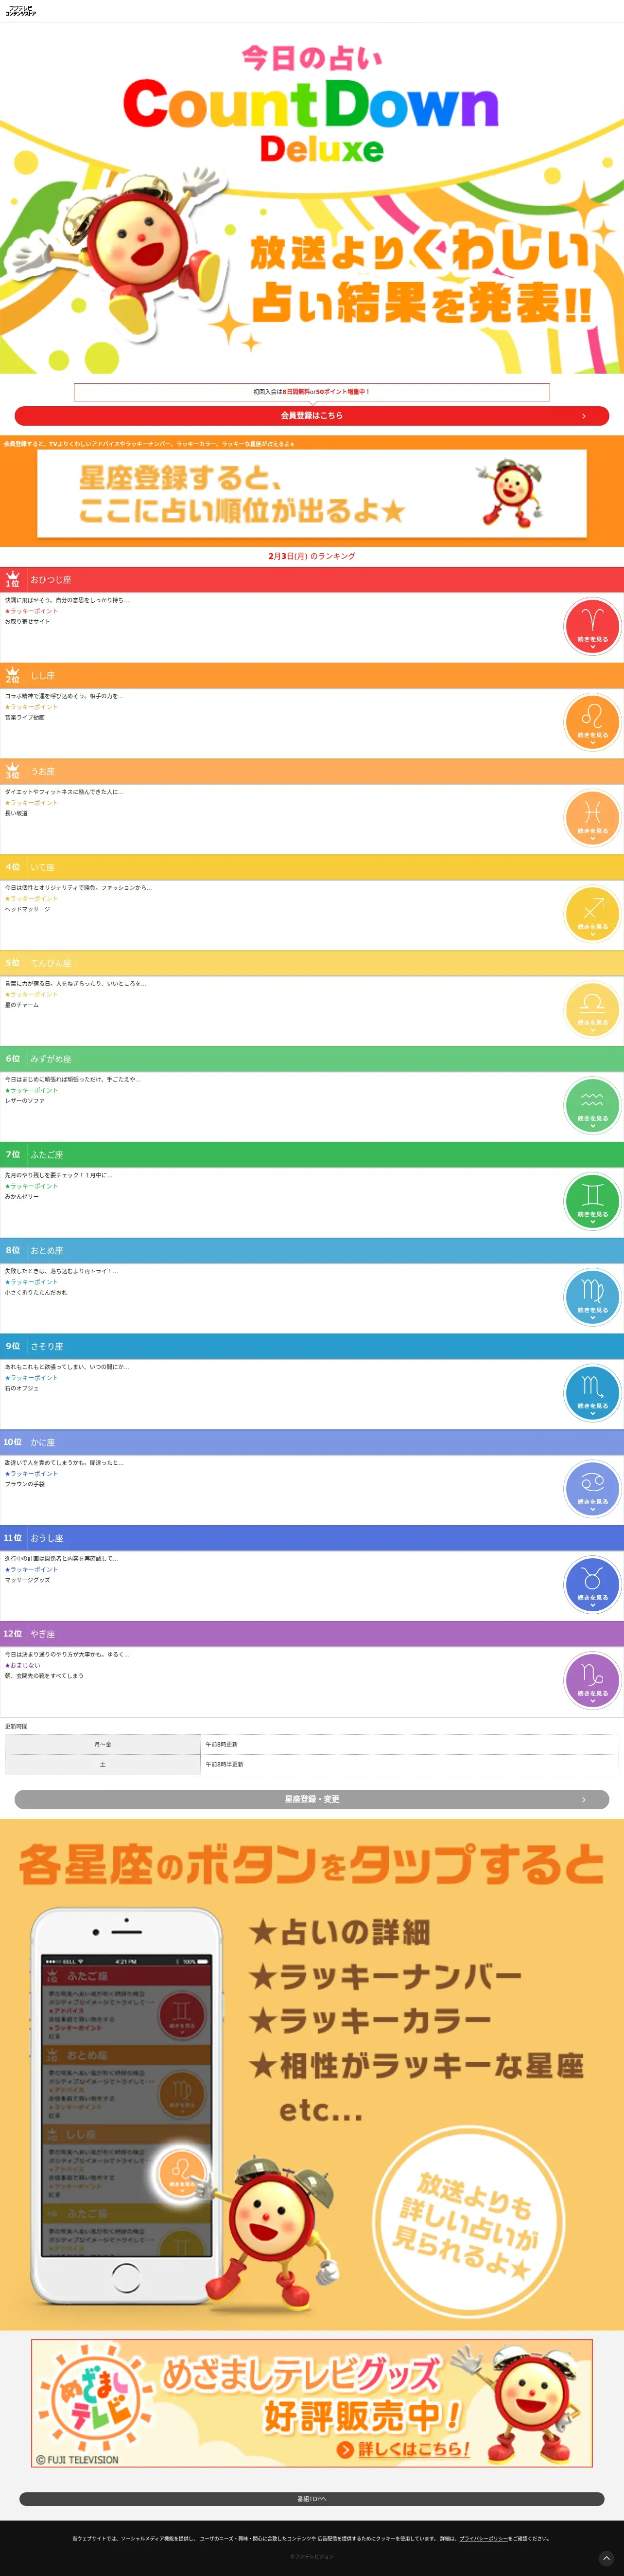Open the Scorpio (さそり座) zodiac icon
Screen dimensions: 624x2576
click(x=592, y=1394)
